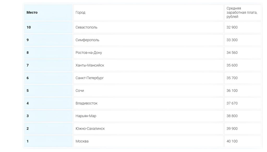267x152 pixels.
Task: Click the 'Москва' city cell
Action: click(x=82, y=141)
